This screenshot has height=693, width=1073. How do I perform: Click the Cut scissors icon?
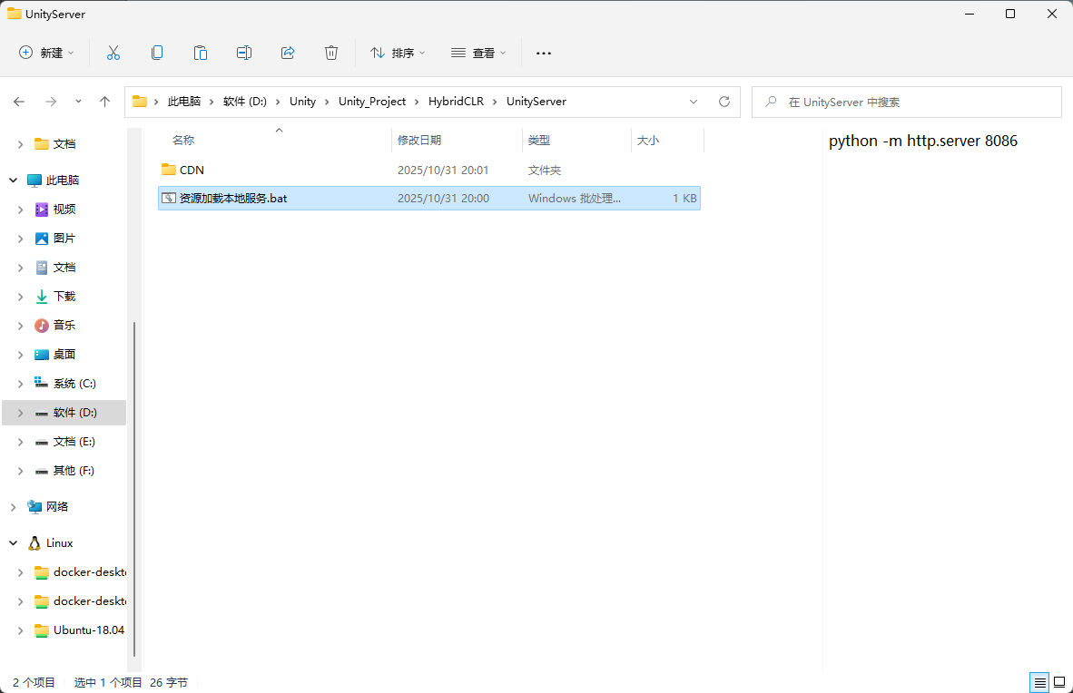[113, 53]
